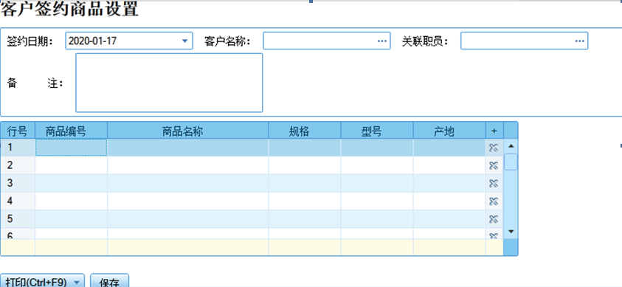Image resolution: width=622 pixels, height=287 pixels.
Task: Select row number 5 header
Action: (18, 219)
